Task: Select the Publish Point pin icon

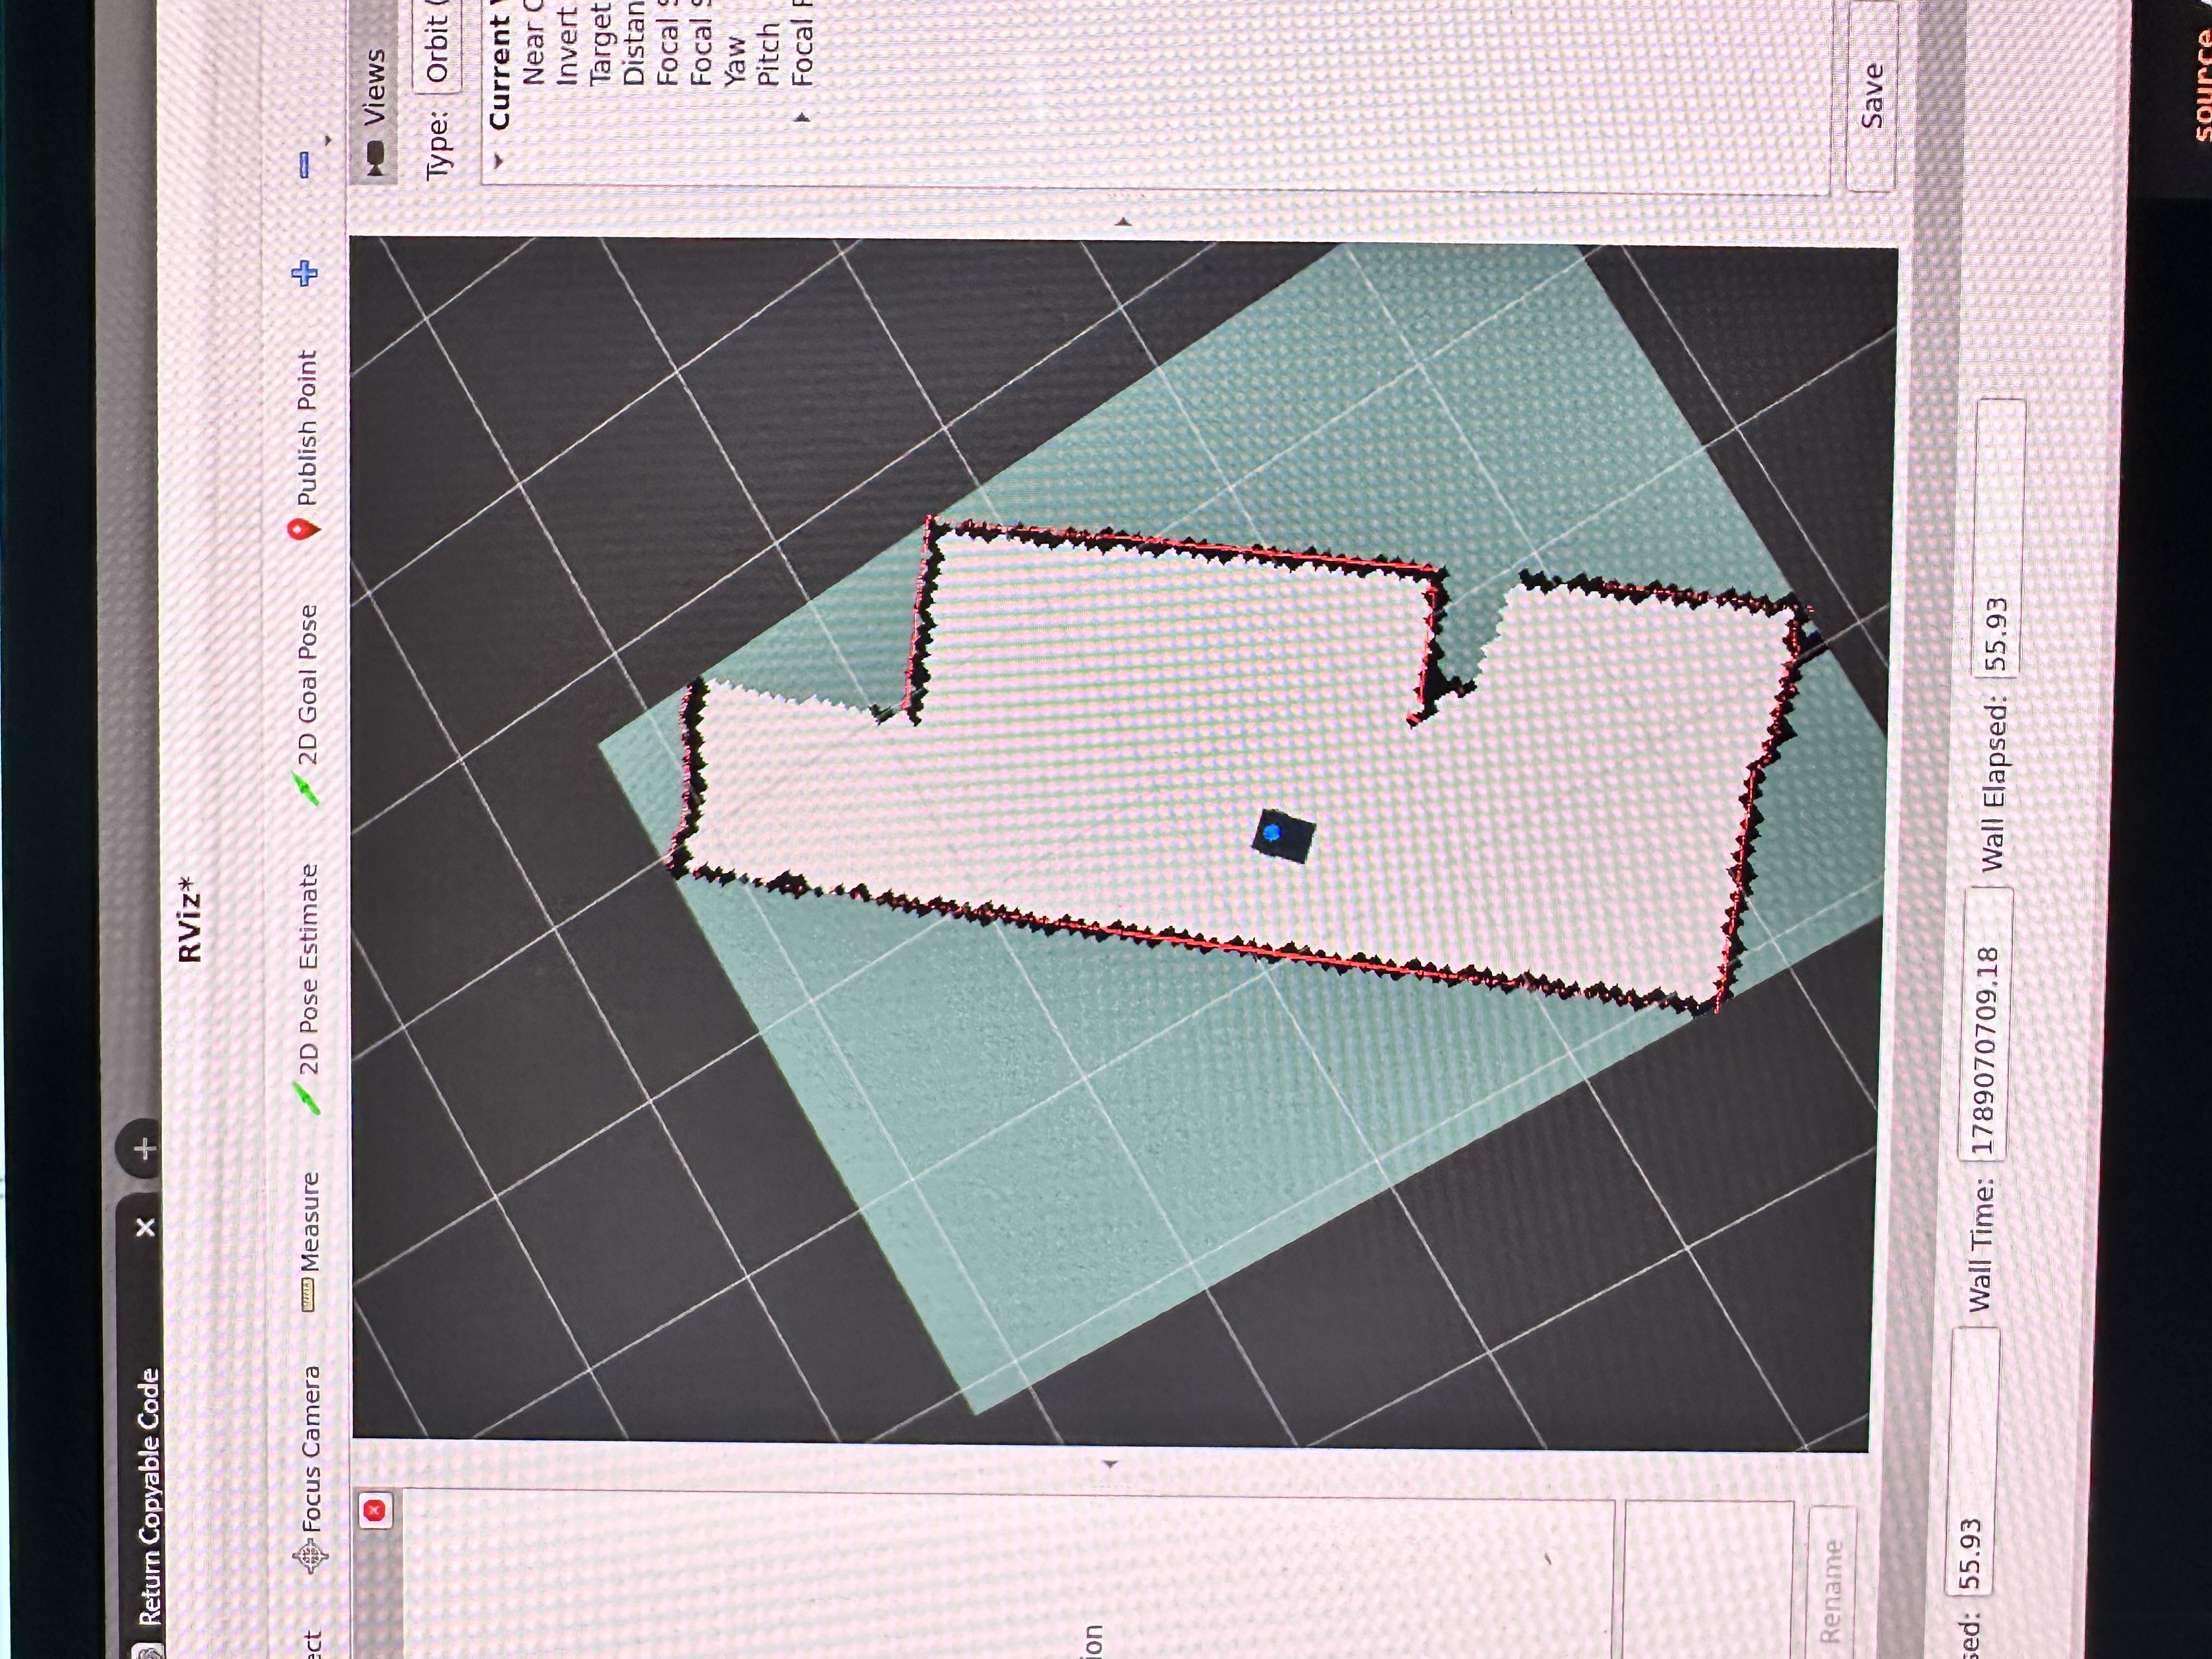Action: pyautogui.click(x=304, y=530)
